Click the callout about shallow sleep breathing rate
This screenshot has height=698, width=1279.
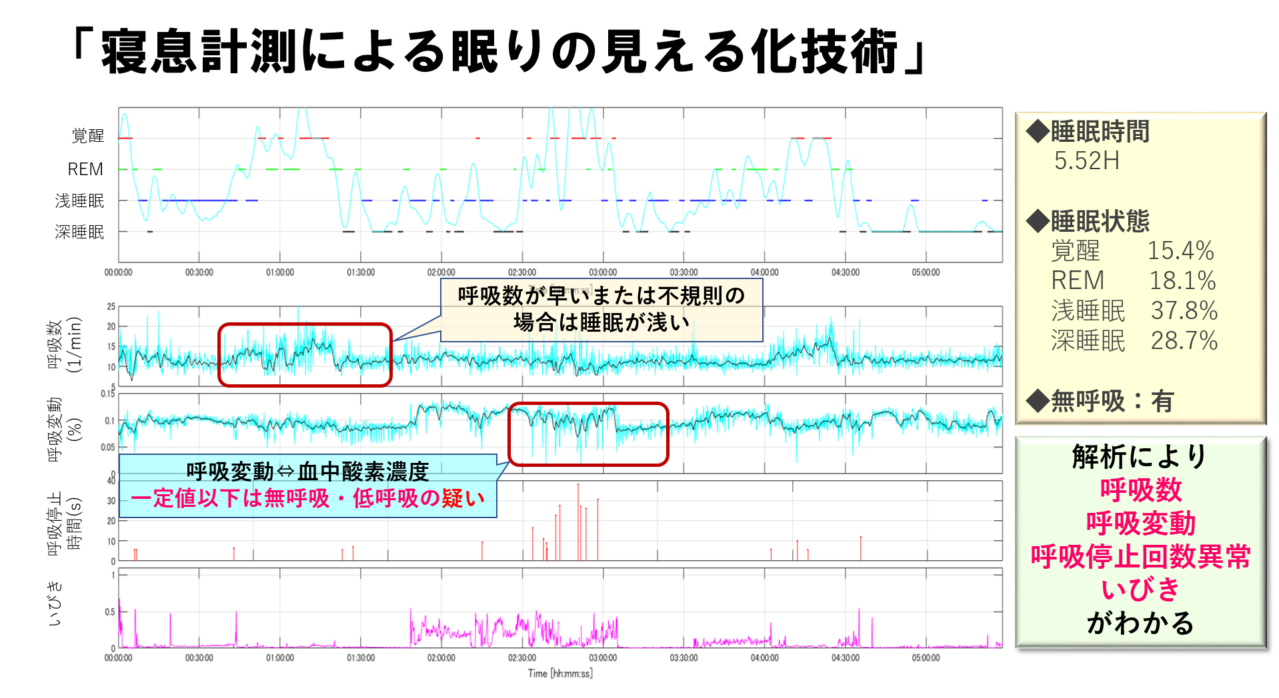point(601,310)
